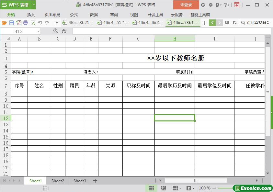The height and width of the screenshot is (192, 273).
Task: Click the ××岁以下教师名册 title cell
Action: [x=176, y=58]
